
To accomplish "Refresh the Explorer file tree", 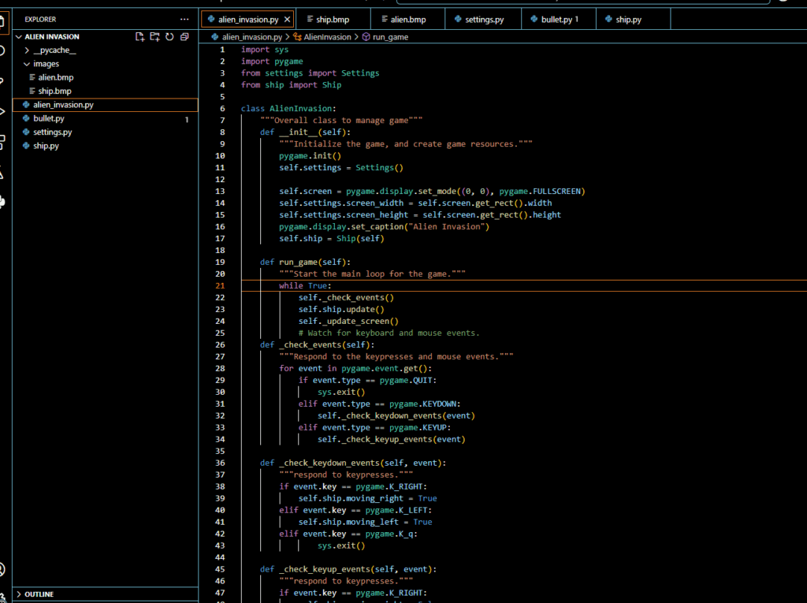I will 169,37.
